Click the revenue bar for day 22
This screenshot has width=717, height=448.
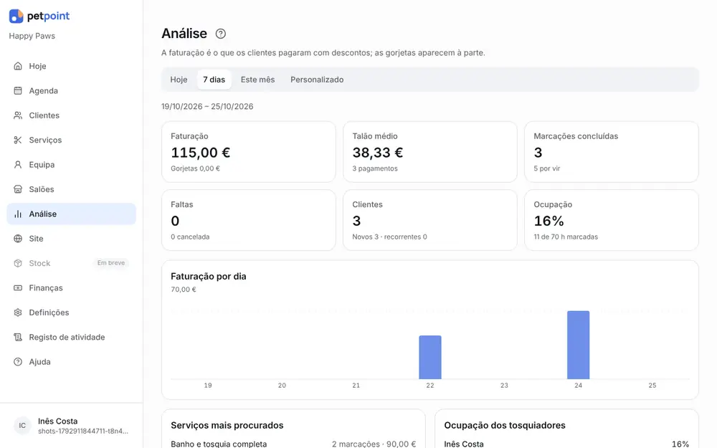pyautogui.click(x=430, y=358)
